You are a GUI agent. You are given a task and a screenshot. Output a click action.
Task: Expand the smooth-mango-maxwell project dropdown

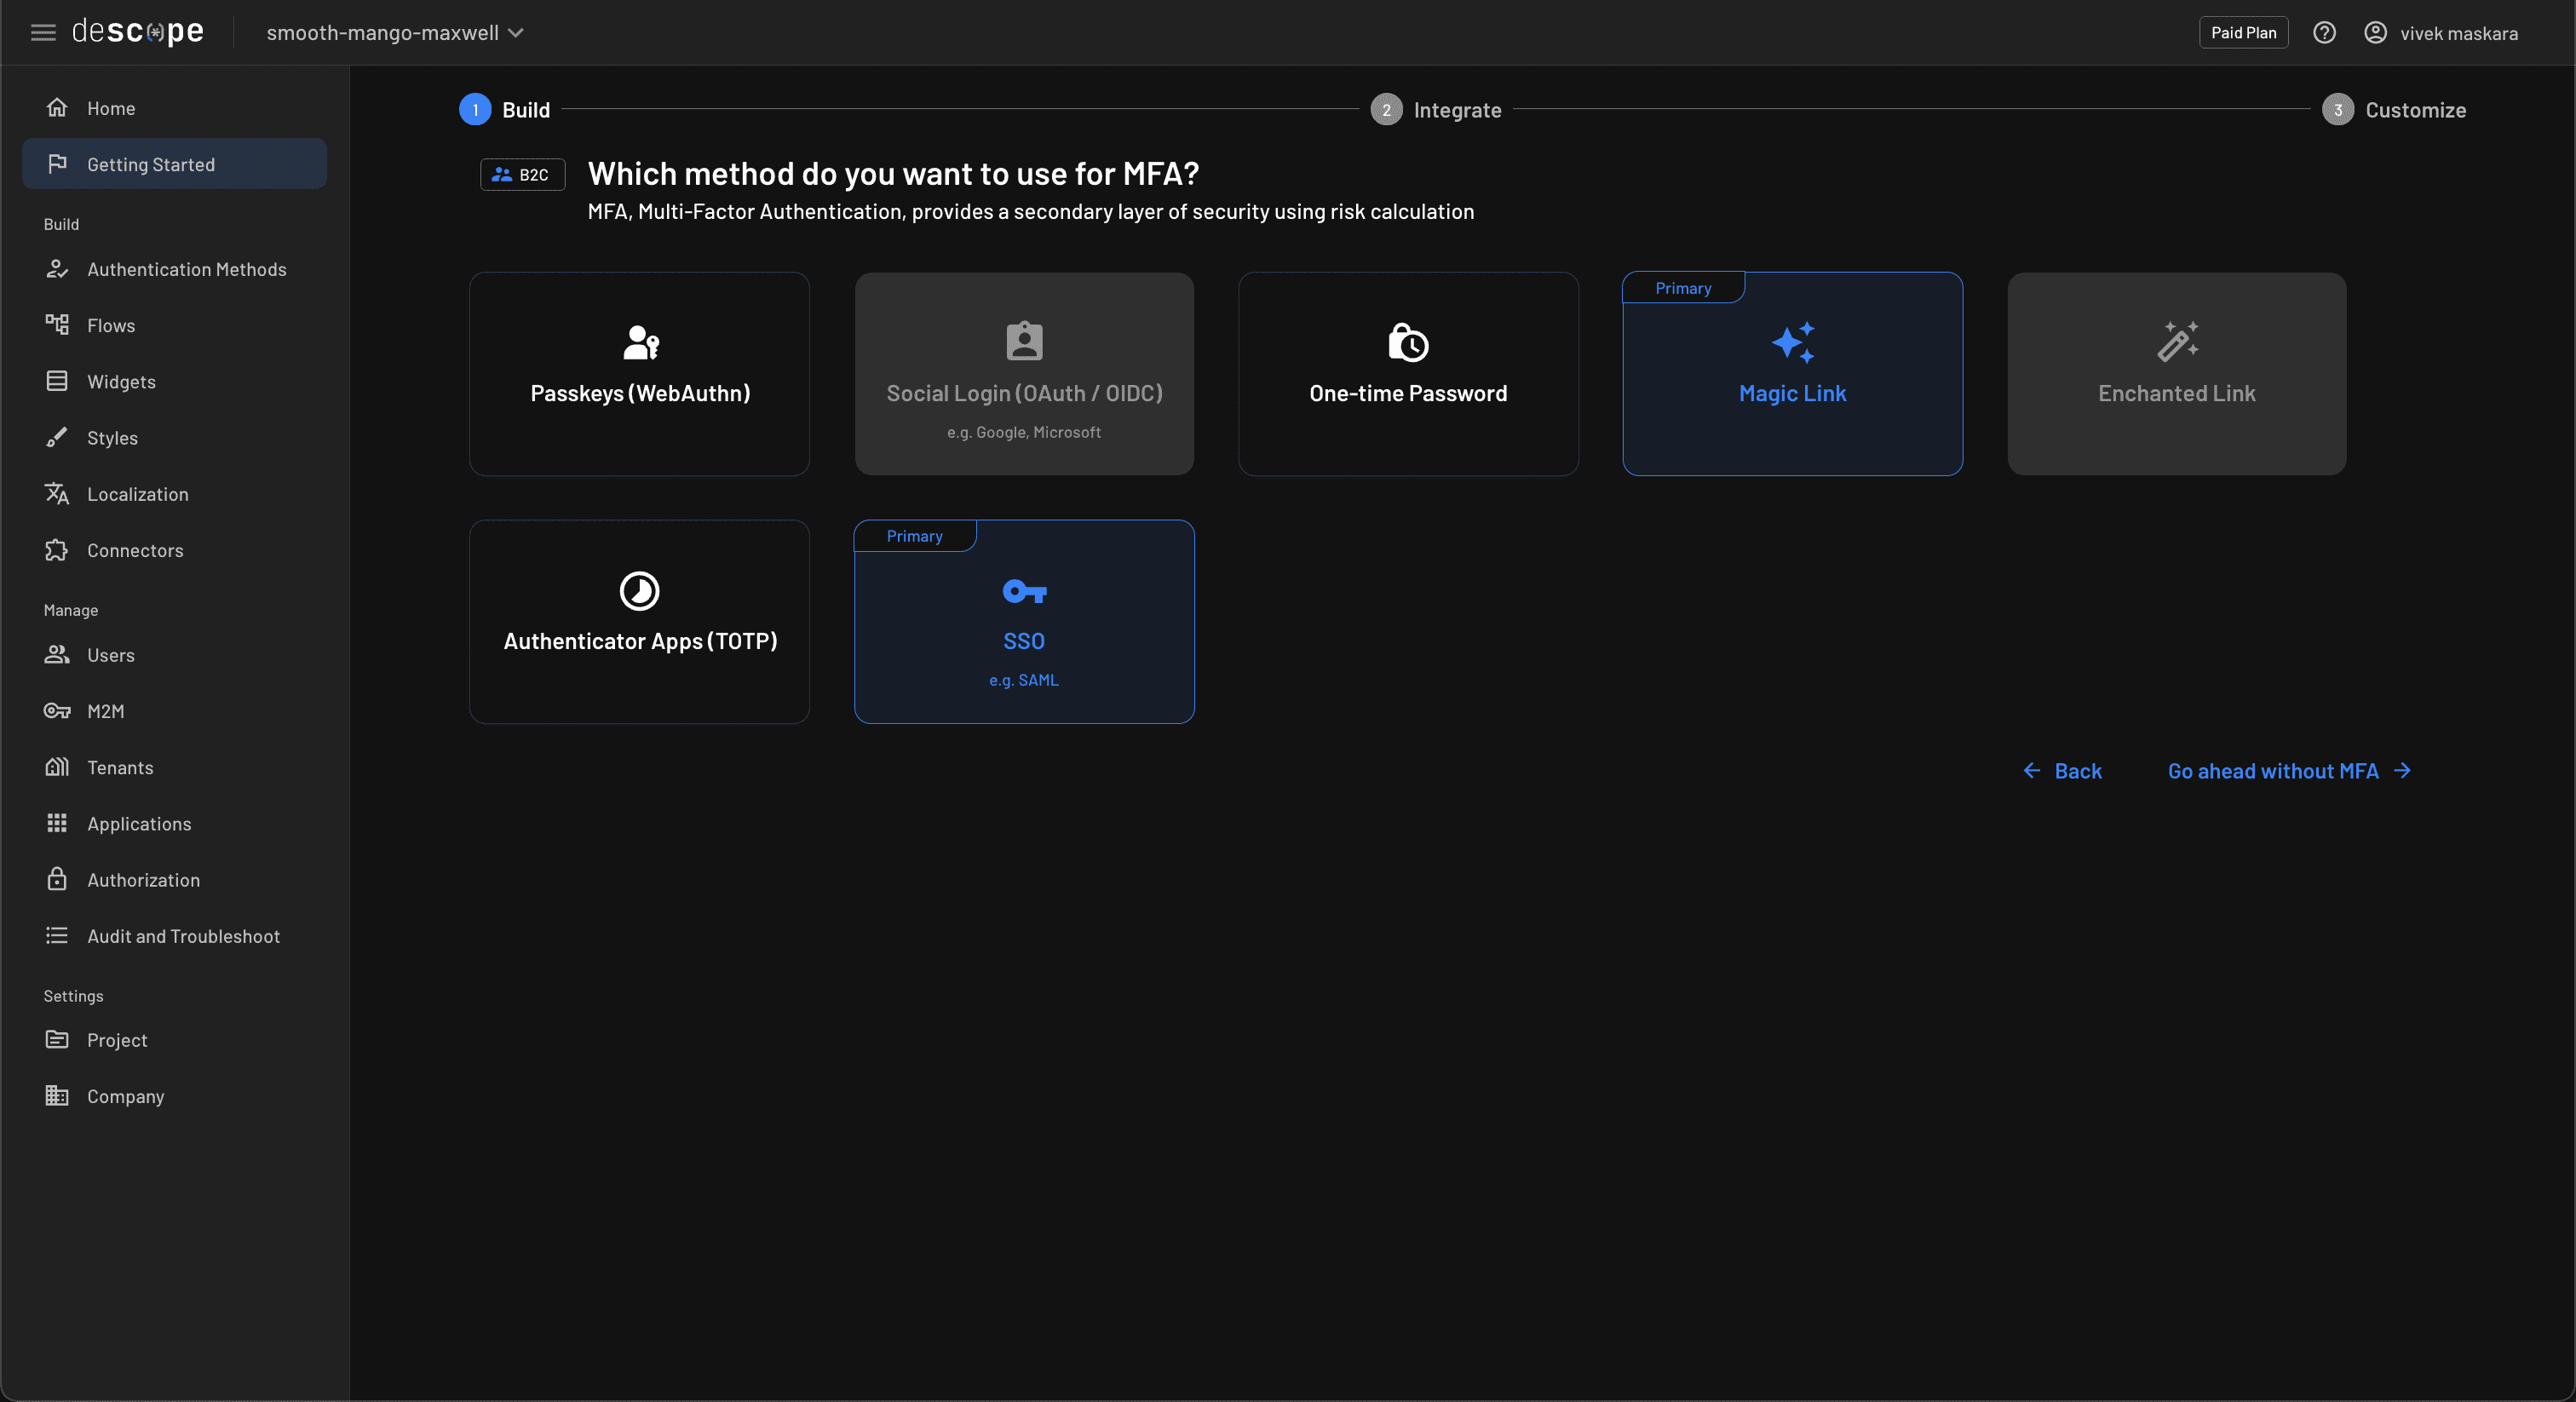coord(395,33)
